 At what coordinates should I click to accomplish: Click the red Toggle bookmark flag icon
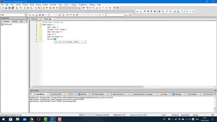tap(145, 11)
